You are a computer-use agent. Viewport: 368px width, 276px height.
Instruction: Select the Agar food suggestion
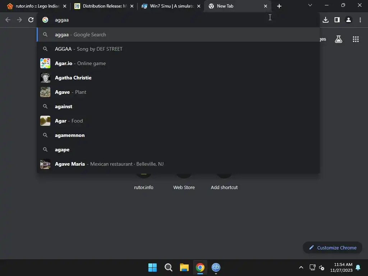[178, 121]
